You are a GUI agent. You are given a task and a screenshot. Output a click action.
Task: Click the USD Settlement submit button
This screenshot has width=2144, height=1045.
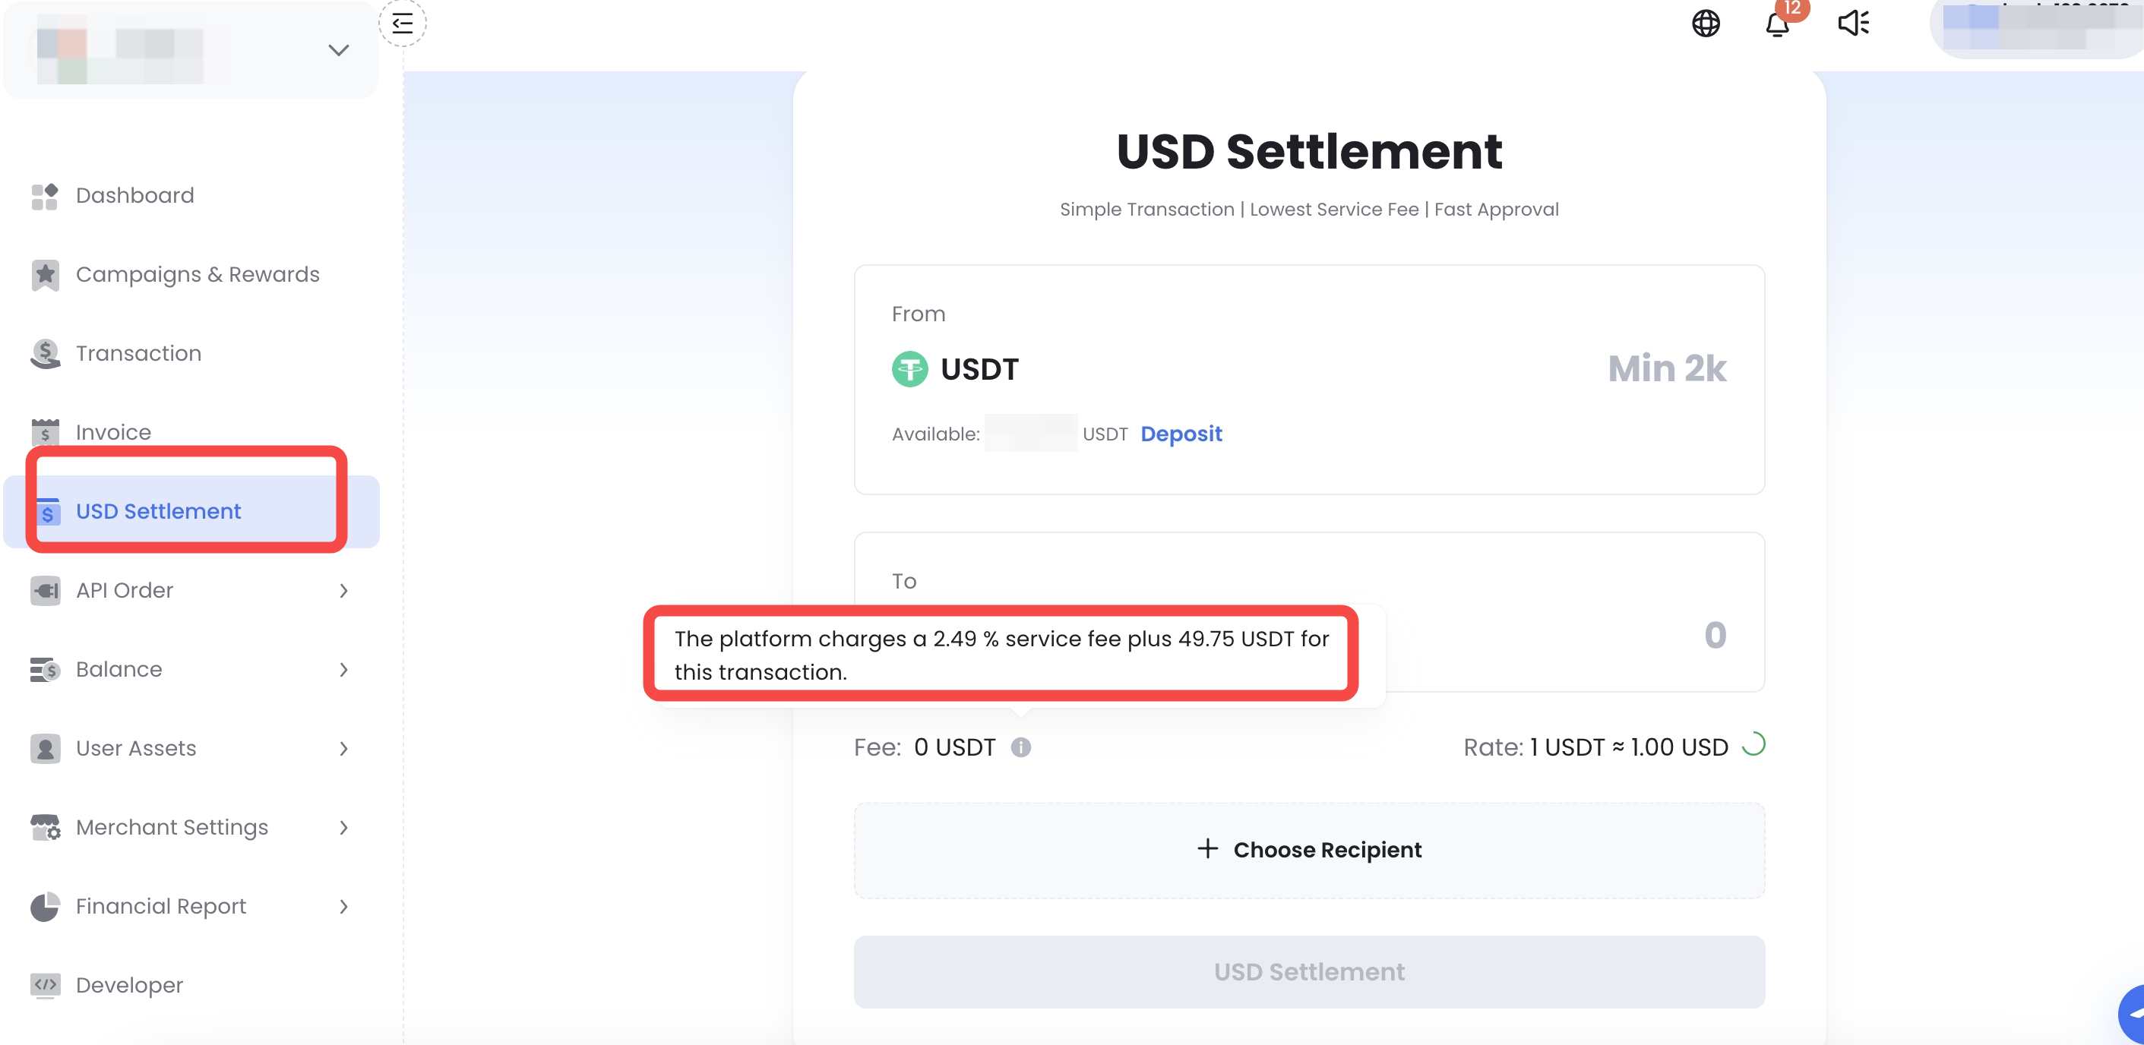1308,971
